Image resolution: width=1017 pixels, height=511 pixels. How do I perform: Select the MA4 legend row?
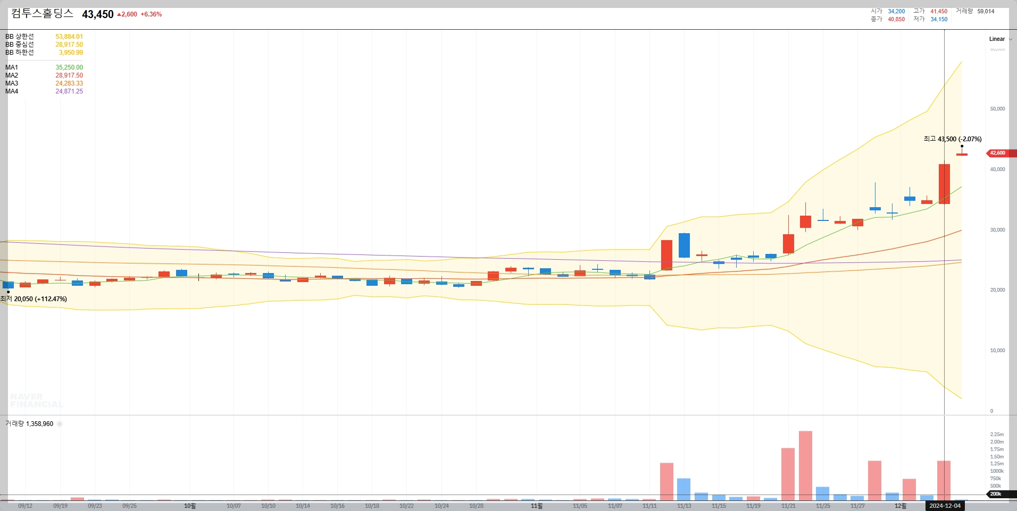coord(44,91)
